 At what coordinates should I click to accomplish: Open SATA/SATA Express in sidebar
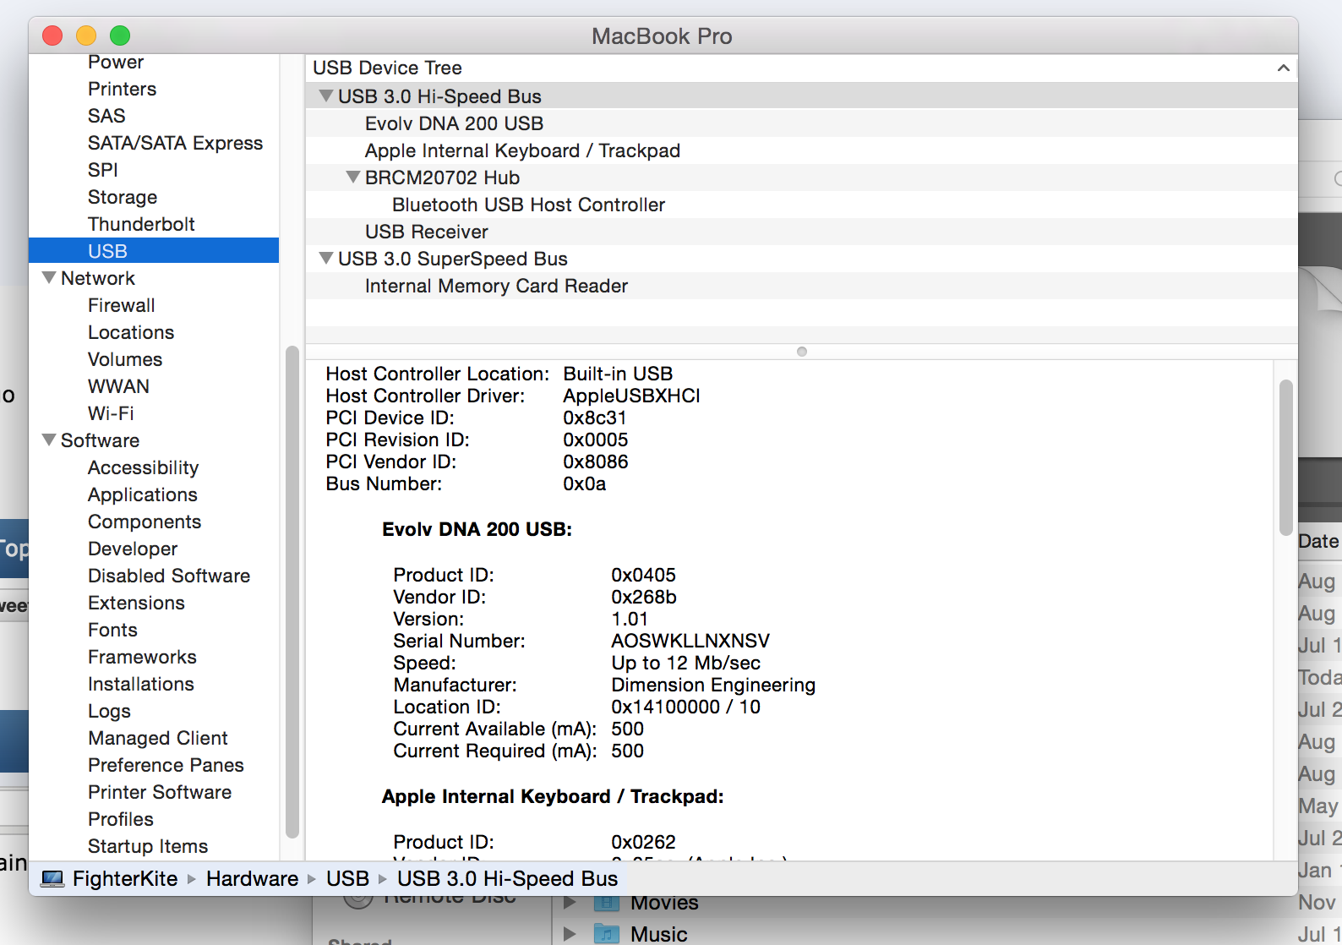pos(176,143)
